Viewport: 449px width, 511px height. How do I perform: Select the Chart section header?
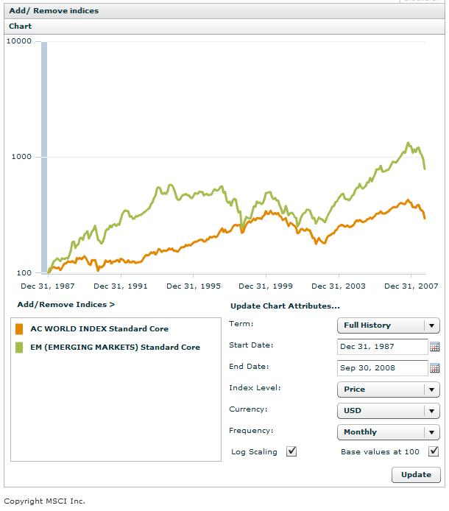(x=21, y=27)
